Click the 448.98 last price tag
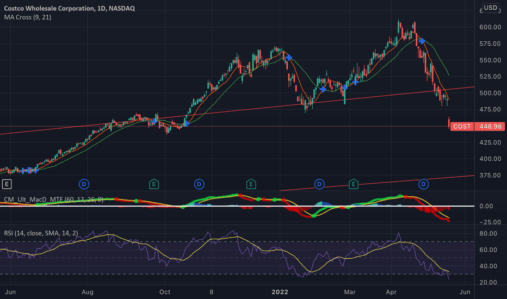 (x=490, y=126)
